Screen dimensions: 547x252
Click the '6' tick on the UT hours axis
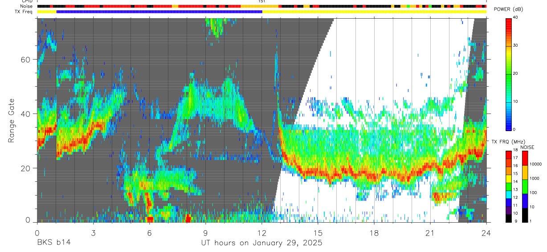coord(149,233)
